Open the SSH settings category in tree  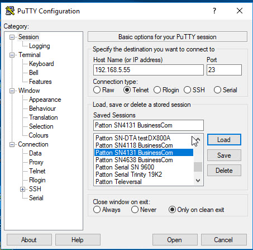tap(35, 189)
